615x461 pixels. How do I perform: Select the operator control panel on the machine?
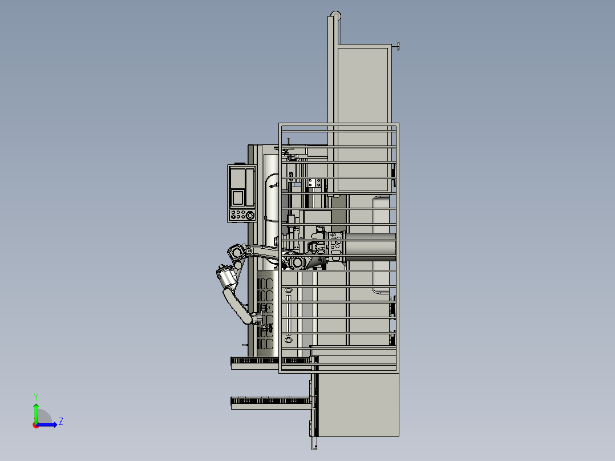tap(242, 193)
